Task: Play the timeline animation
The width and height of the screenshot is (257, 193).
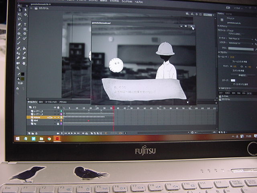Action: (72, 133)
